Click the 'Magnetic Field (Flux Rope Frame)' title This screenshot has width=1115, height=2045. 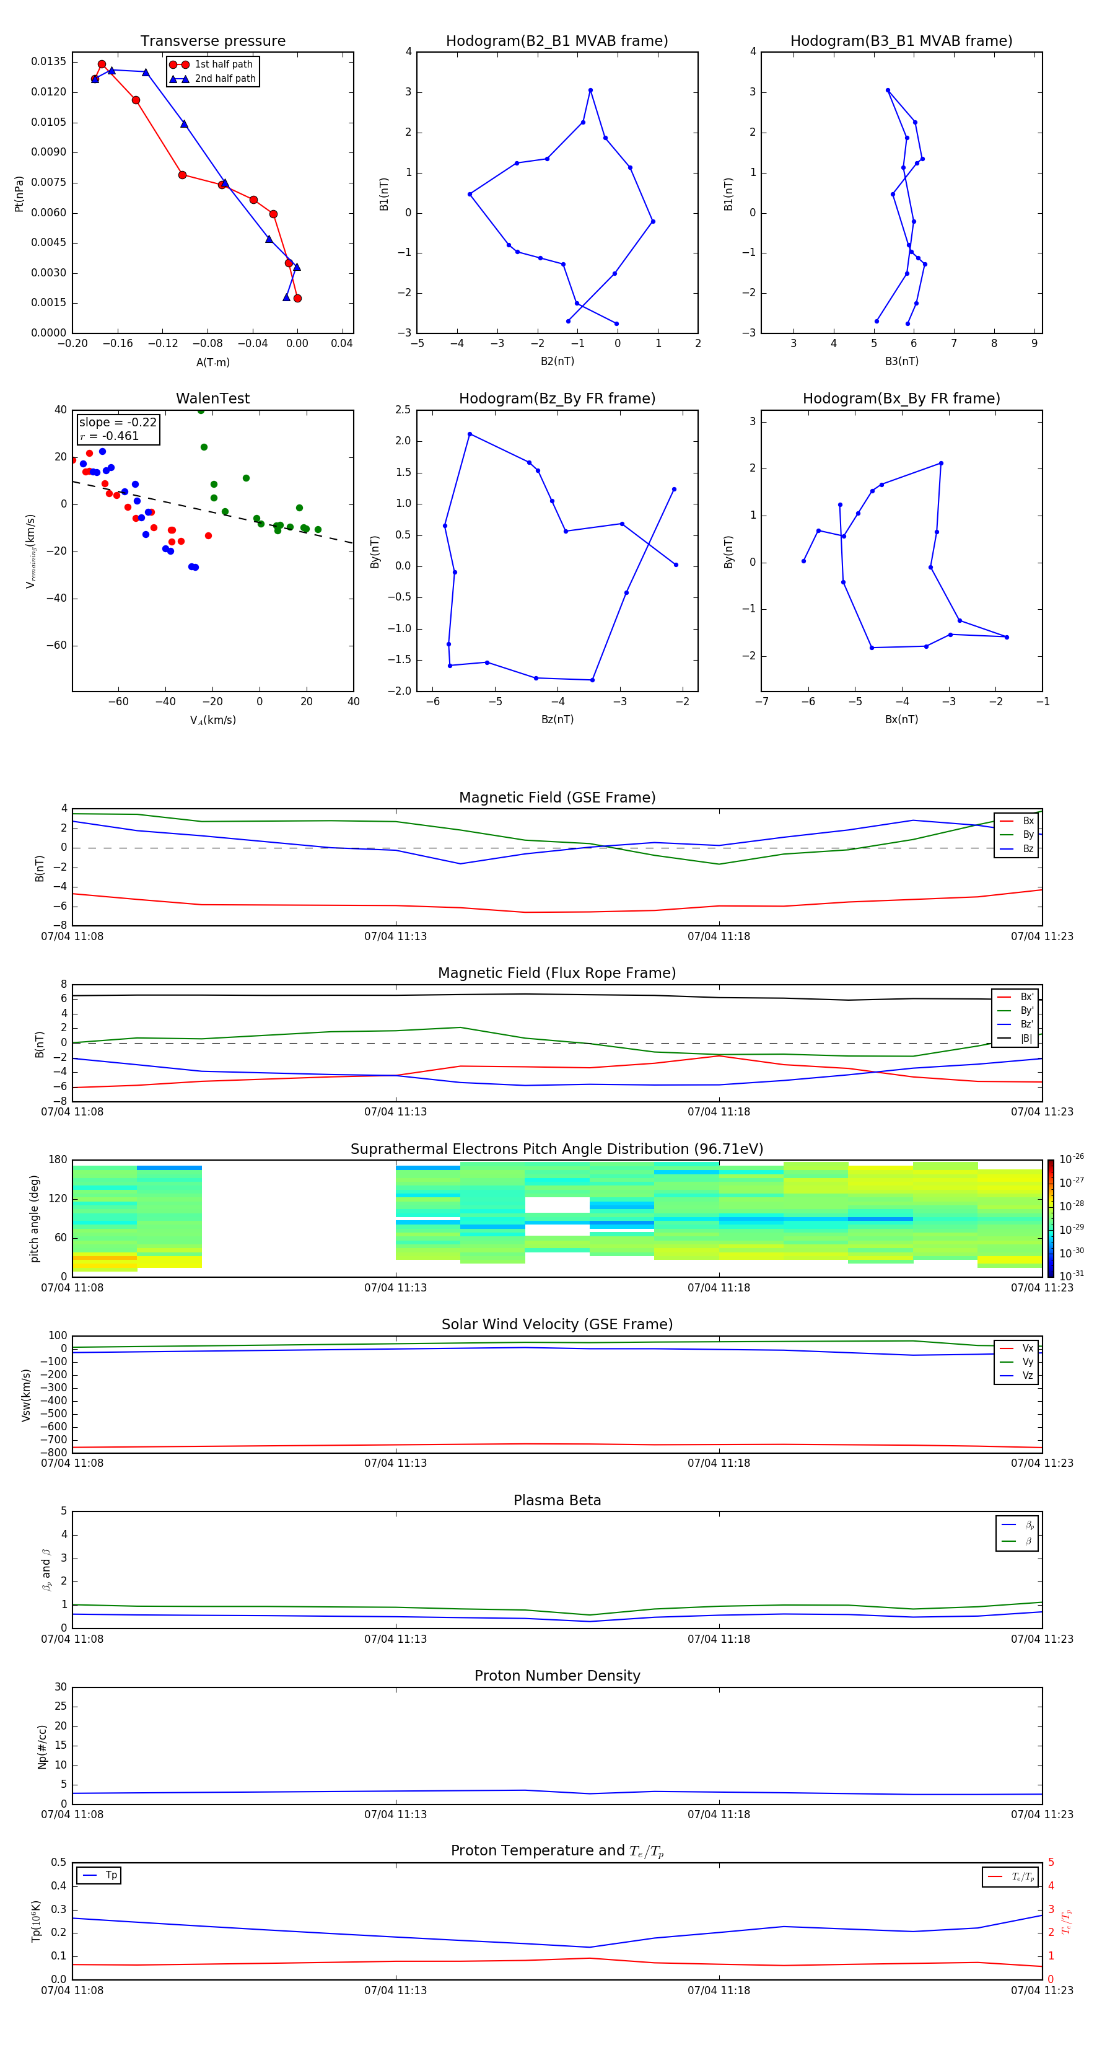point(557,974)
